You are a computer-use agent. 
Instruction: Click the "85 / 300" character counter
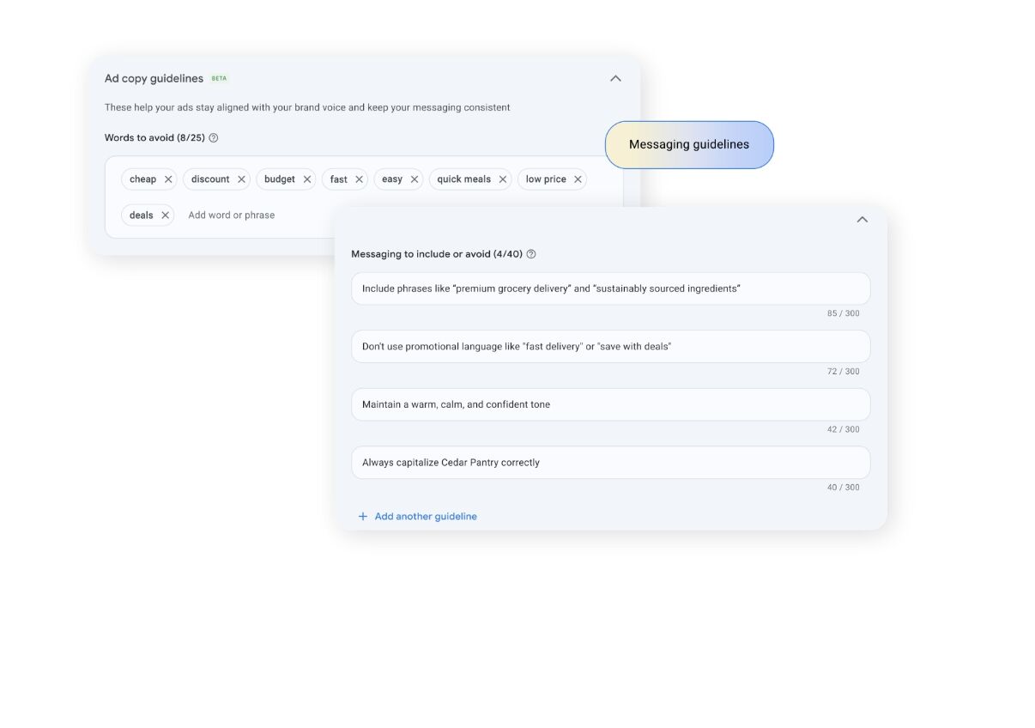coord(843,313)
